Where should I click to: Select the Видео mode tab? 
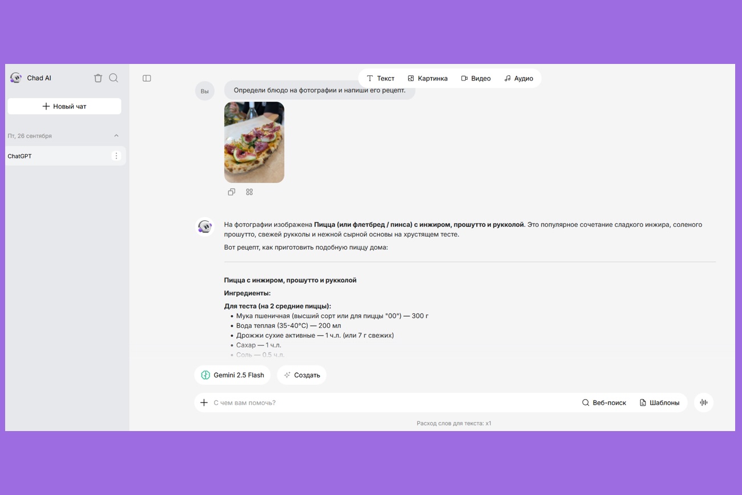click(x=475, y=78)
